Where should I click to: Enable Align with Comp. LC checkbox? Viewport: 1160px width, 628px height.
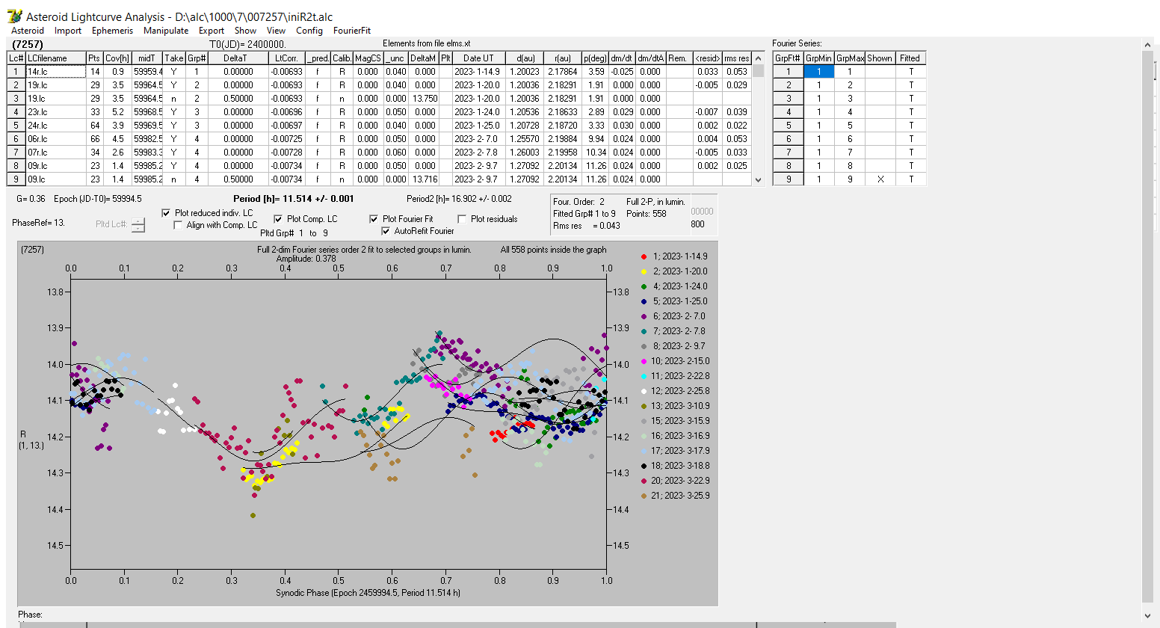[178, 225]
